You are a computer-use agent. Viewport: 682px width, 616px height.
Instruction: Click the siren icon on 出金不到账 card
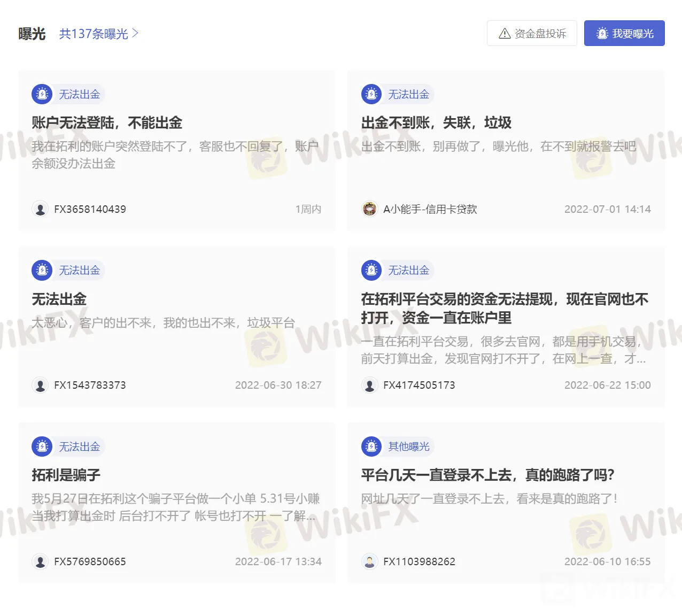point(371,94)
